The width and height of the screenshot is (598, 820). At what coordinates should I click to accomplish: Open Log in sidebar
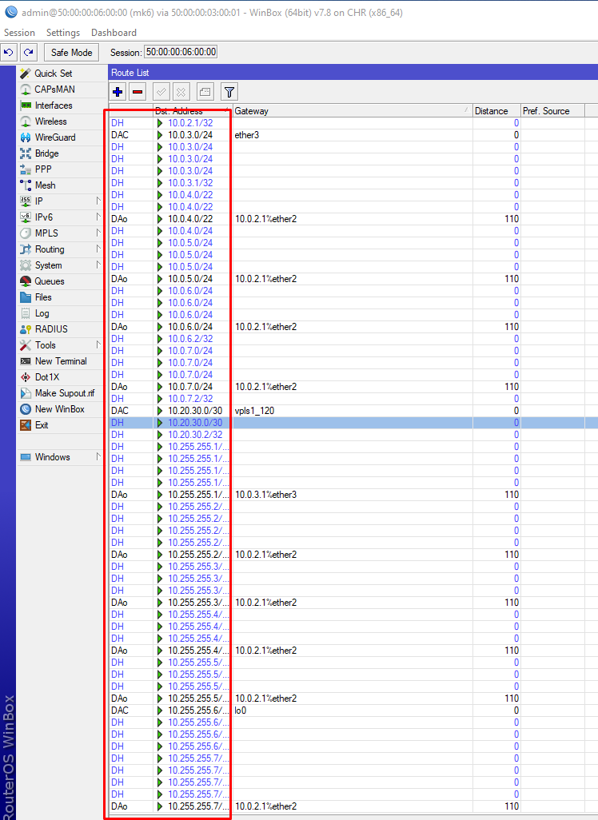pyautogui.click(x=60, y=313)
